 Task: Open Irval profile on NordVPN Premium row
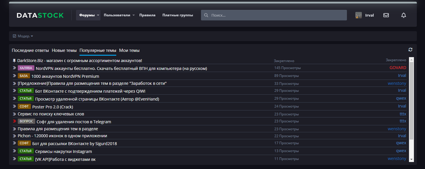point(402,75)
